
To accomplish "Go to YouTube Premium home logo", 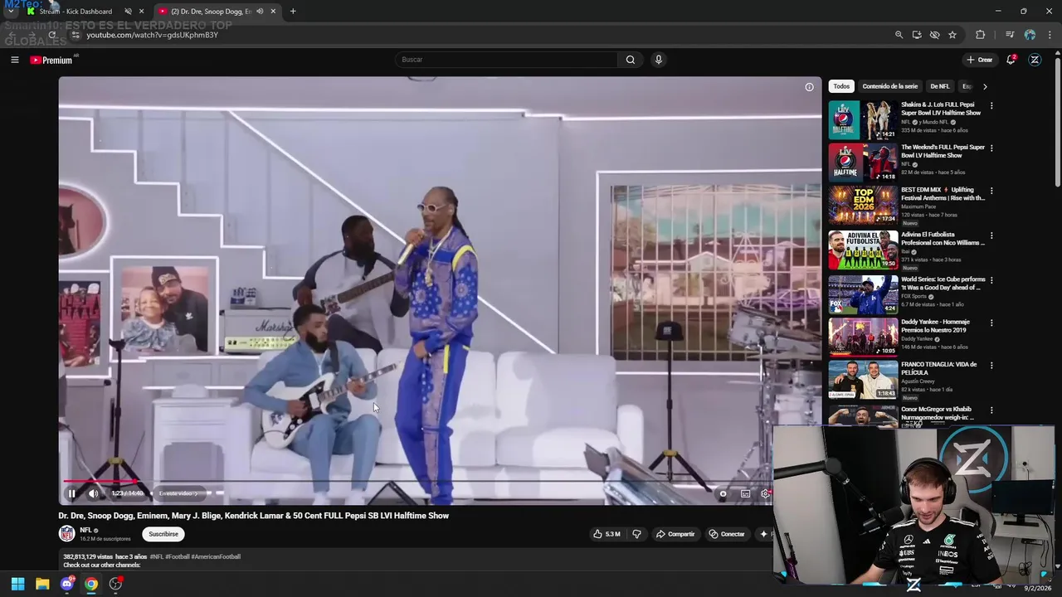I will coord(51,60).
